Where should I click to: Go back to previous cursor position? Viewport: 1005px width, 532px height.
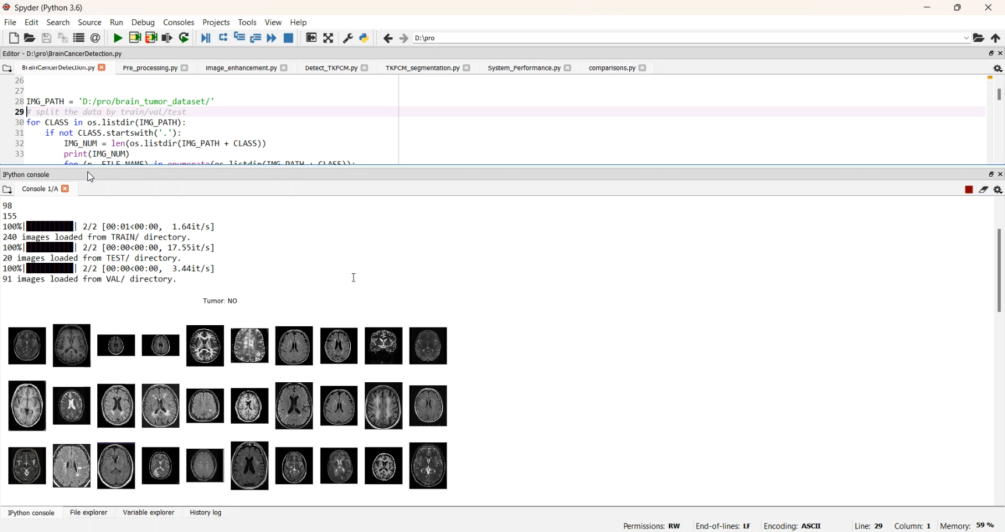pyautogui.click(x=388, y=38)
